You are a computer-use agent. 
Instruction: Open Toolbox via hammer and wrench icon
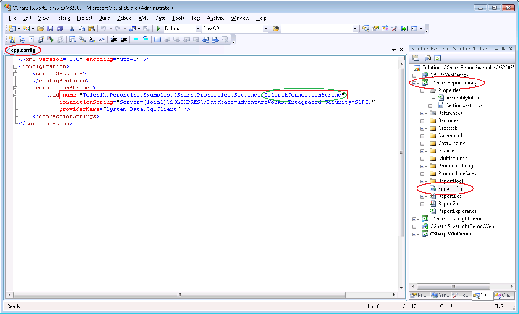395,29
